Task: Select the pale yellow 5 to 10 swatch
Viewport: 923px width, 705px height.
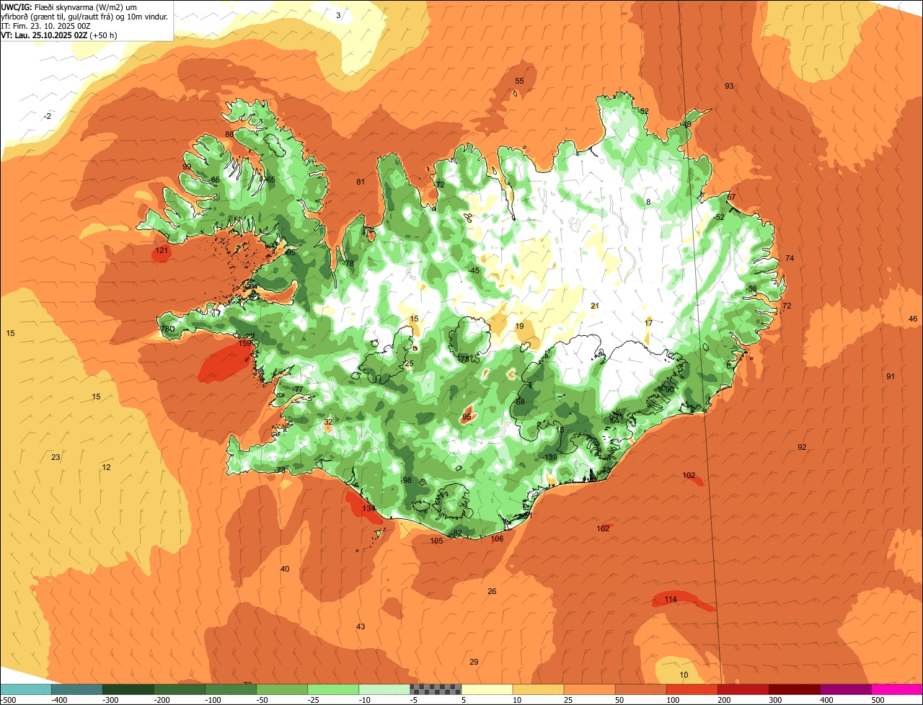Action: coord(487,688)
